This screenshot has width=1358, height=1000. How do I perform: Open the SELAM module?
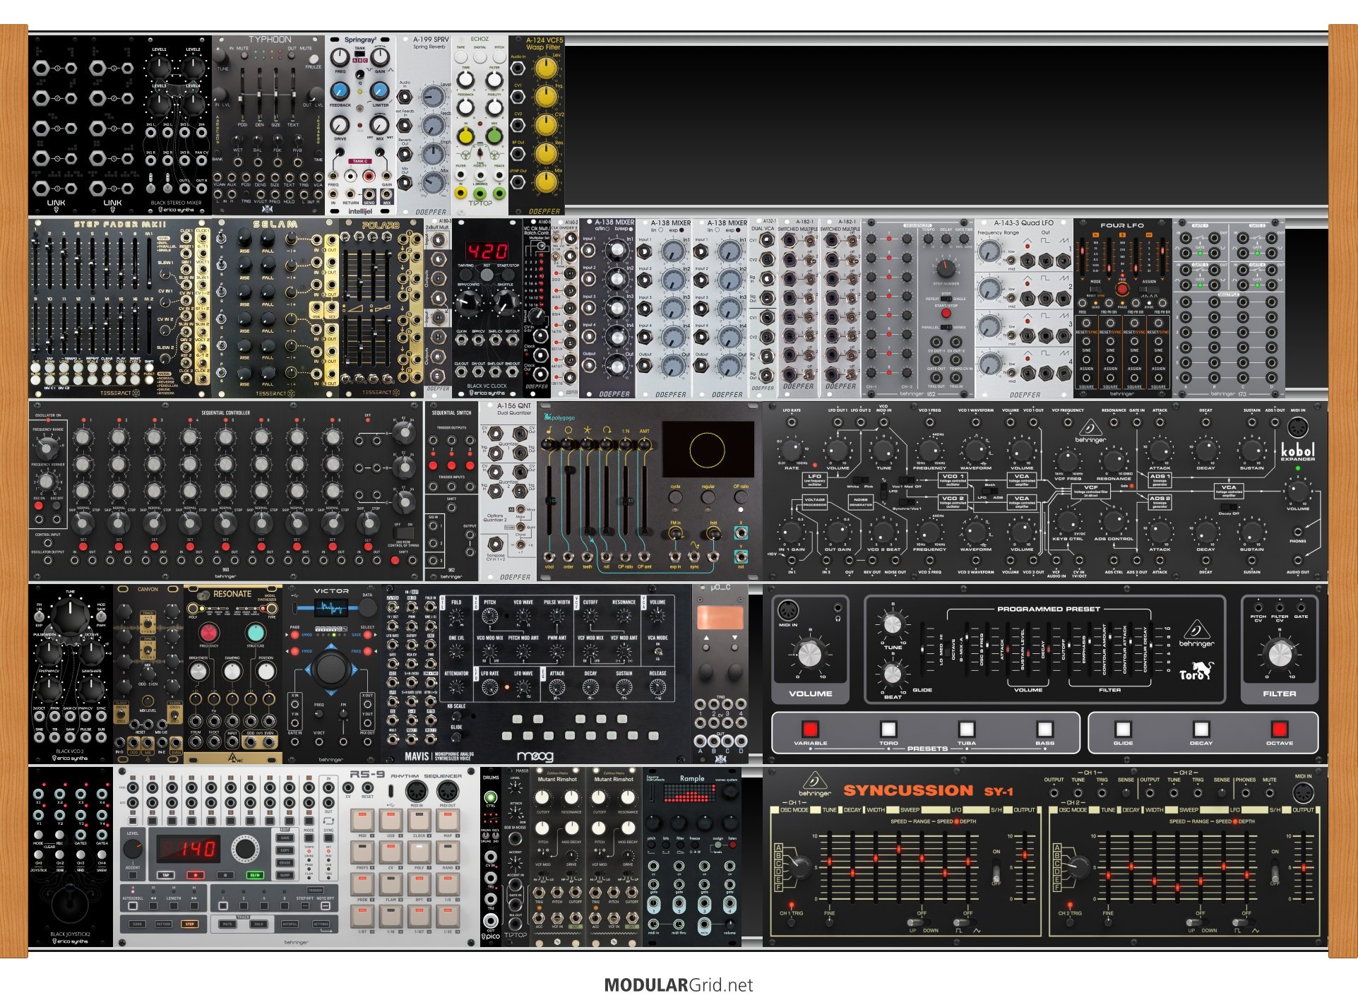[x=275, y=309]
